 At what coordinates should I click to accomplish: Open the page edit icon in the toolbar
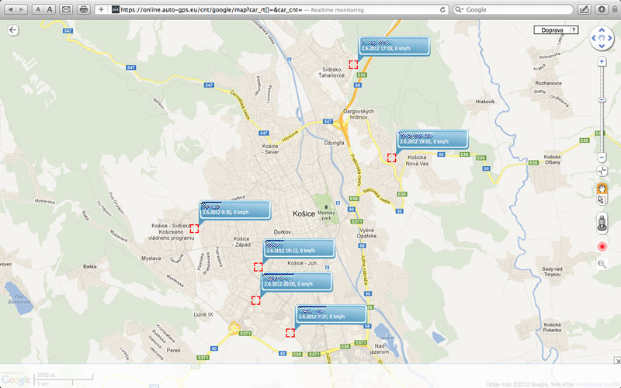click(585, 9)
